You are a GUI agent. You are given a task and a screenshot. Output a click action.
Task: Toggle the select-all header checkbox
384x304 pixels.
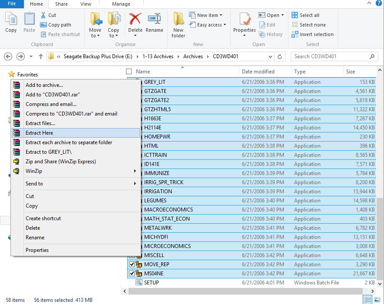tap(129, 72)
